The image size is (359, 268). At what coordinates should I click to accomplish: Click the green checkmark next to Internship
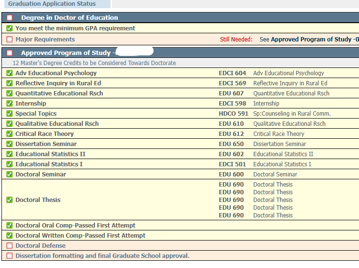(9, 104)
